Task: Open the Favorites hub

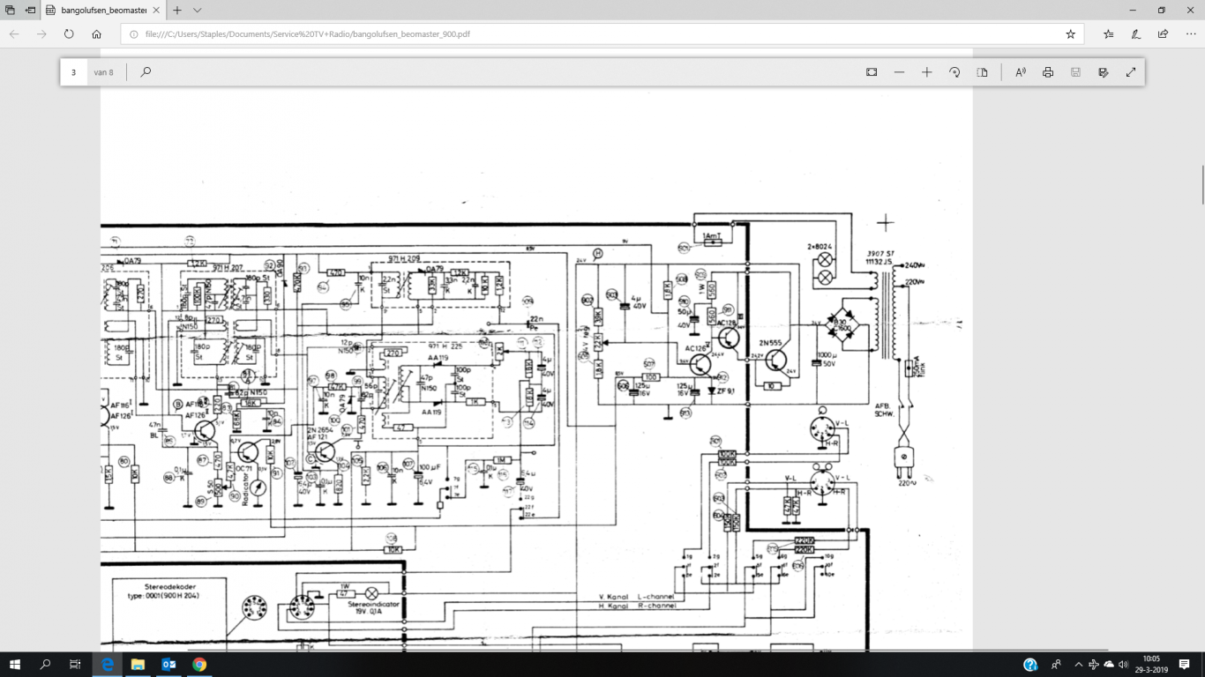Action: point(1109,34)
